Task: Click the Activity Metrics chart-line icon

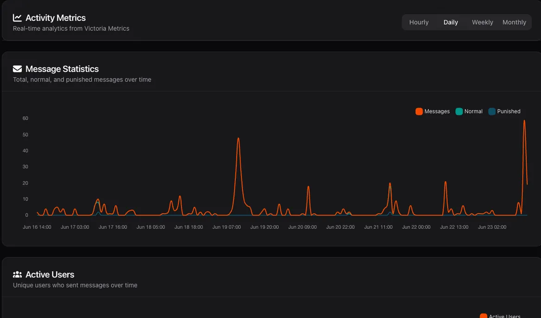Action: pos(17,18)
